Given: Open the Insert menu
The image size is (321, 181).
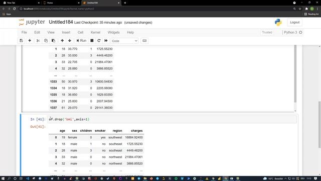Looking at the screenshot, I should [66, 32].
